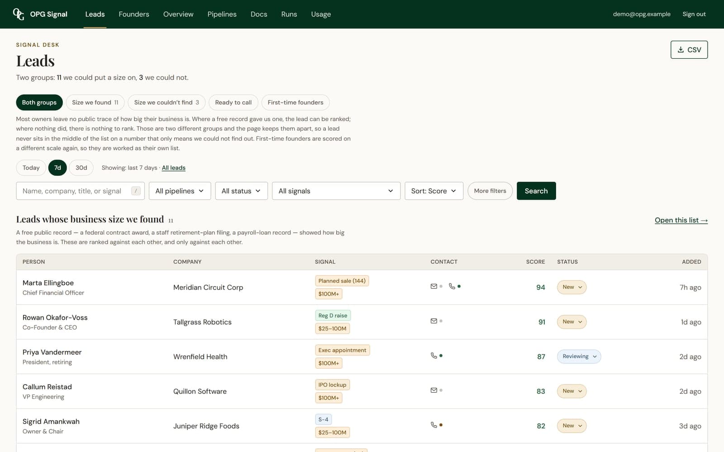Click the CSV download icon
724x452 pixels.
point(681,50)
